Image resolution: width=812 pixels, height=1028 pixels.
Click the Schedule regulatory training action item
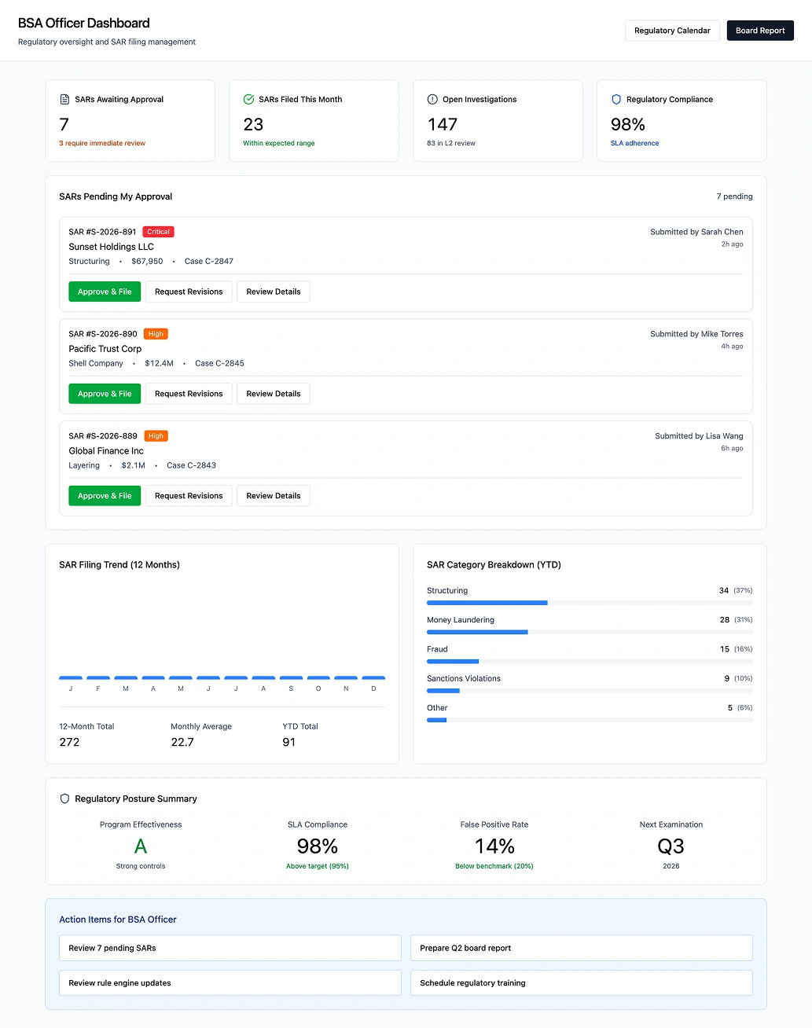581,982
